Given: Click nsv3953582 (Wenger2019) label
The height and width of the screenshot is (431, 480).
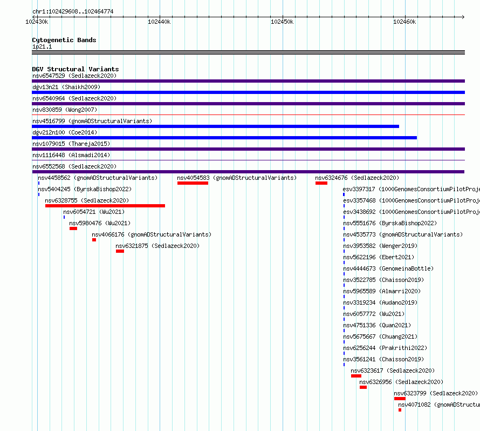Looking at the screenshot, I should 380,246.
